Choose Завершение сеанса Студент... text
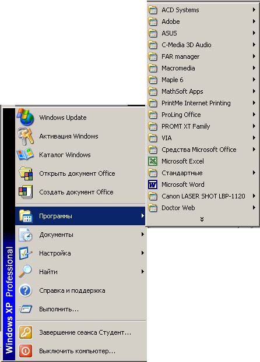 tap(85, 332)
